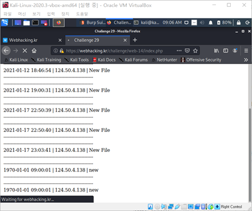This screenshot has height=211, width=252.
Task: Open Firefox hamburger menu
Action: pyautogui.click(x=246, y=50)
